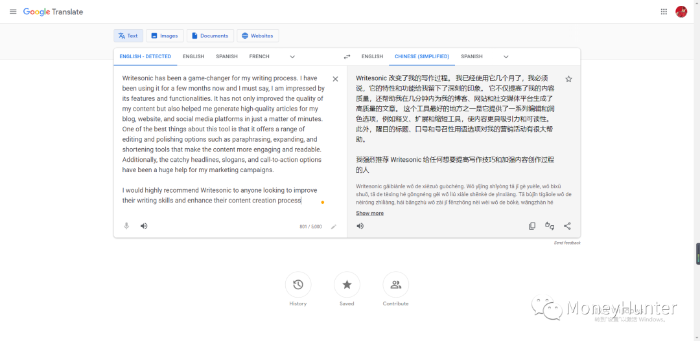Open translation History
Viewport: 700px width, 341px height.
click(x=298, y=285)
